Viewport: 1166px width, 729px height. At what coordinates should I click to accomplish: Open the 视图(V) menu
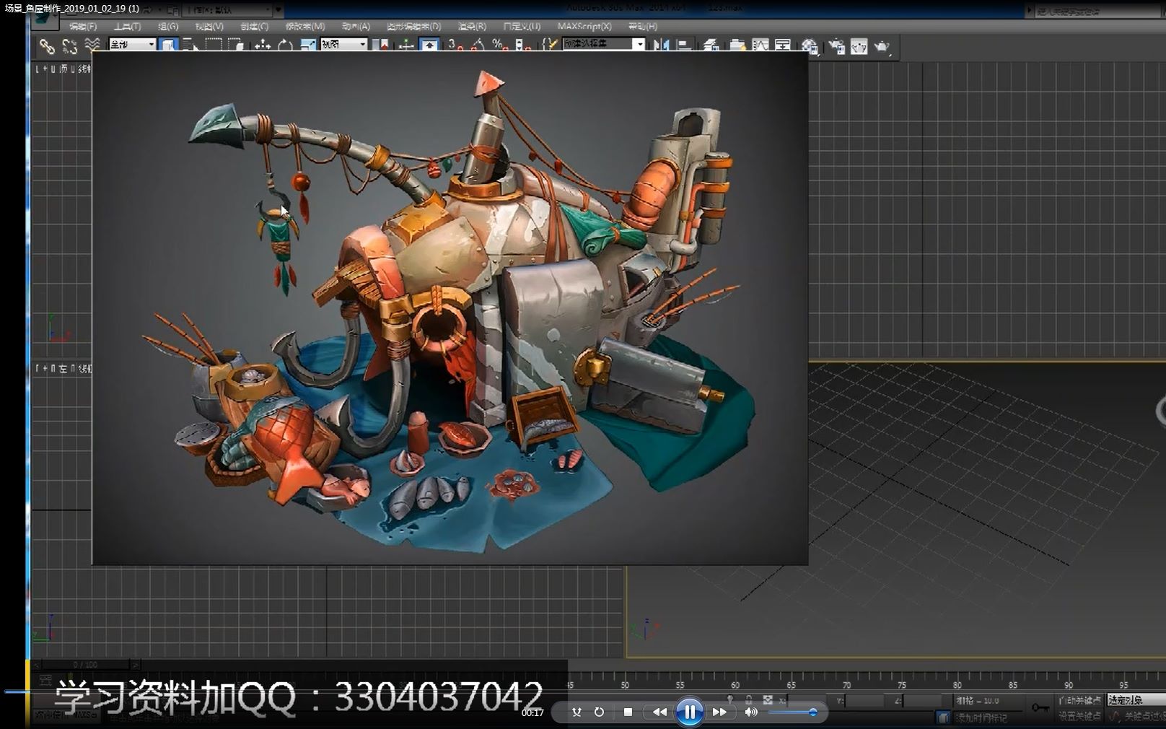pos(209,26)
